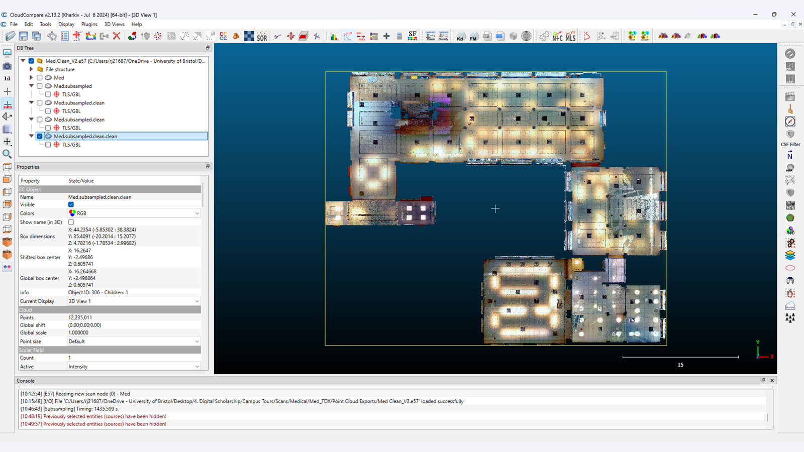Undock the Console panel
The height and width of the screenshot is (452, 804).
pyautogui.click(x=763, y=381)
